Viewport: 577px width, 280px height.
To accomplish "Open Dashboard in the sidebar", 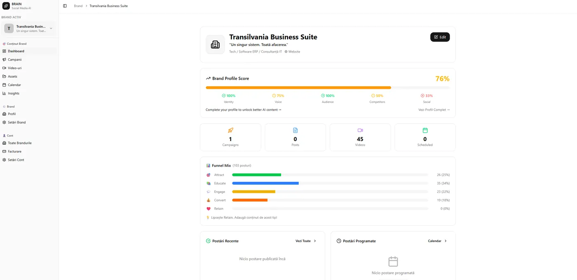I will (28, 51).
